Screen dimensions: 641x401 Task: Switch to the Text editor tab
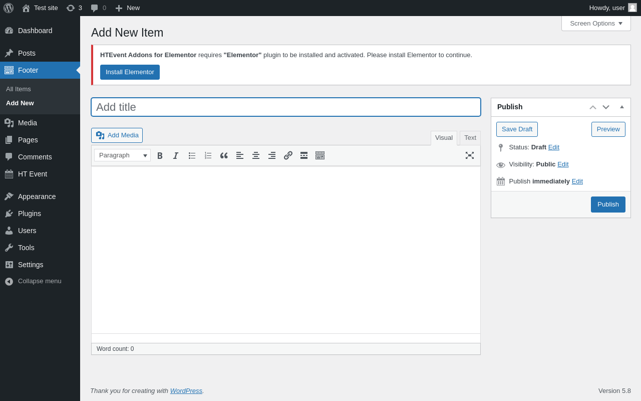[x=470, y=138]
